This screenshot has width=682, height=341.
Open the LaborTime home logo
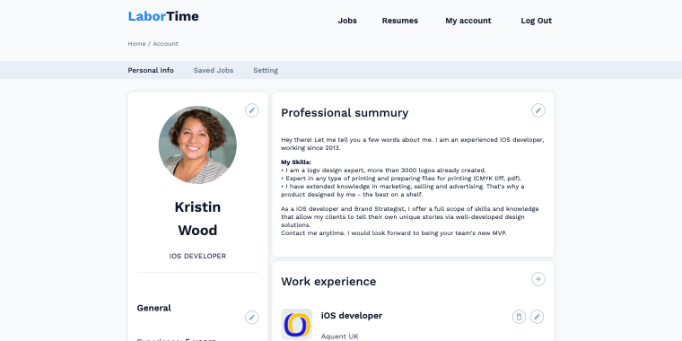point(163,16)
